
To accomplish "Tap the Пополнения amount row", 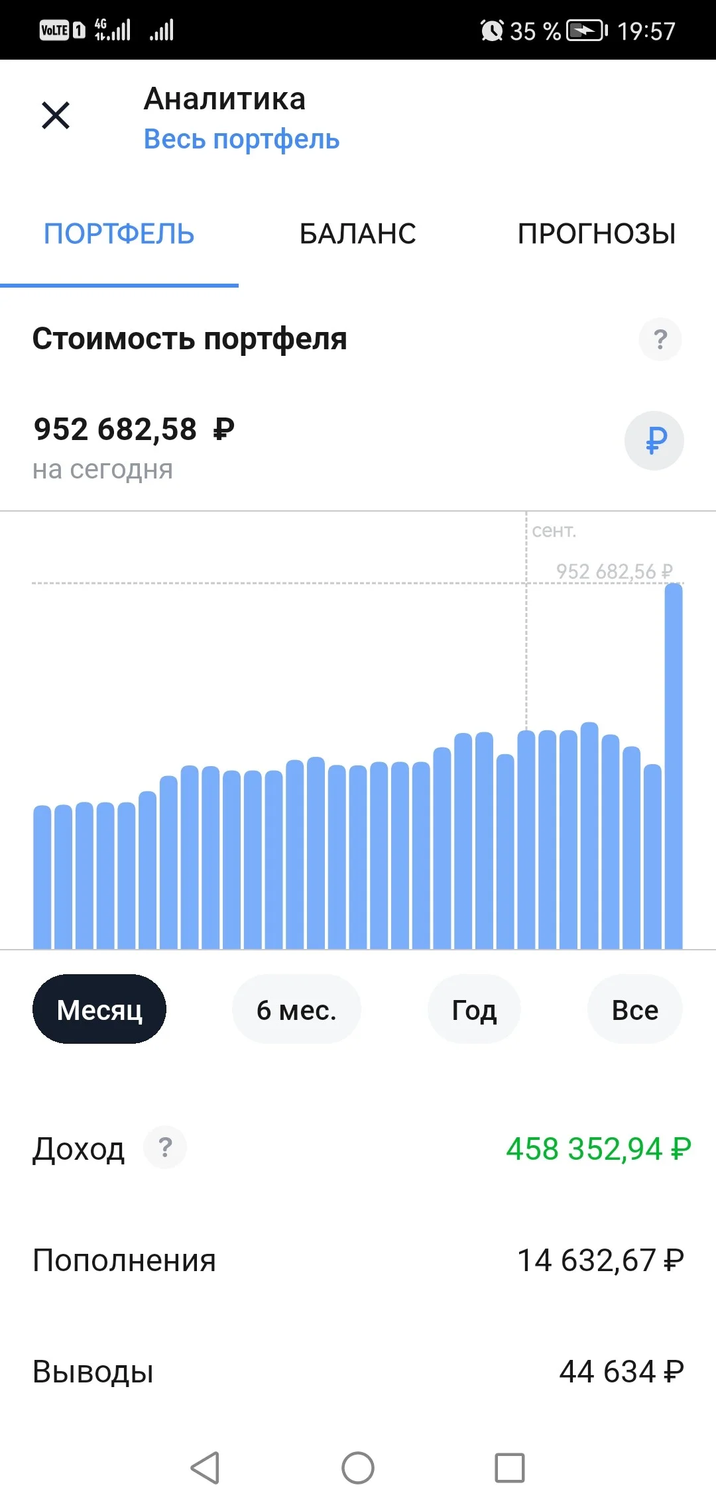I will [358, 1260].
